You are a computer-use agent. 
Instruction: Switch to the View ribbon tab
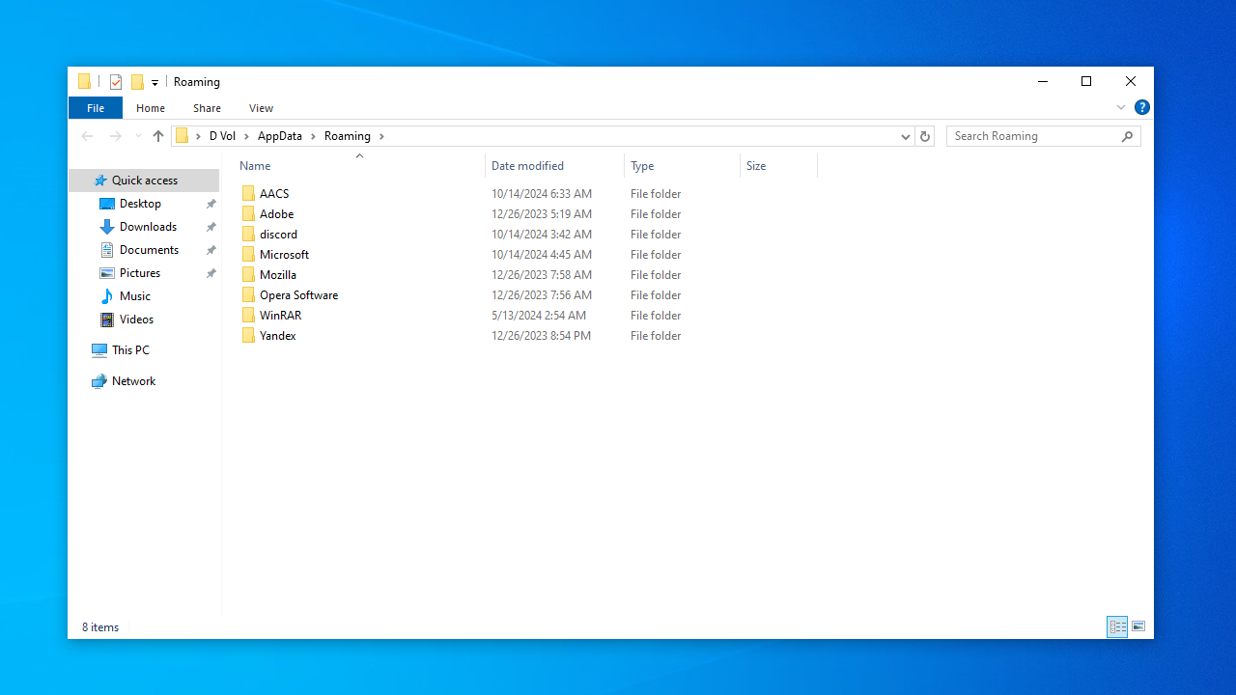click(261, 108)
